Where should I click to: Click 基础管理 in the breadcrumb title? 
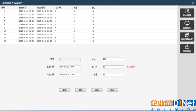point(7,3)
